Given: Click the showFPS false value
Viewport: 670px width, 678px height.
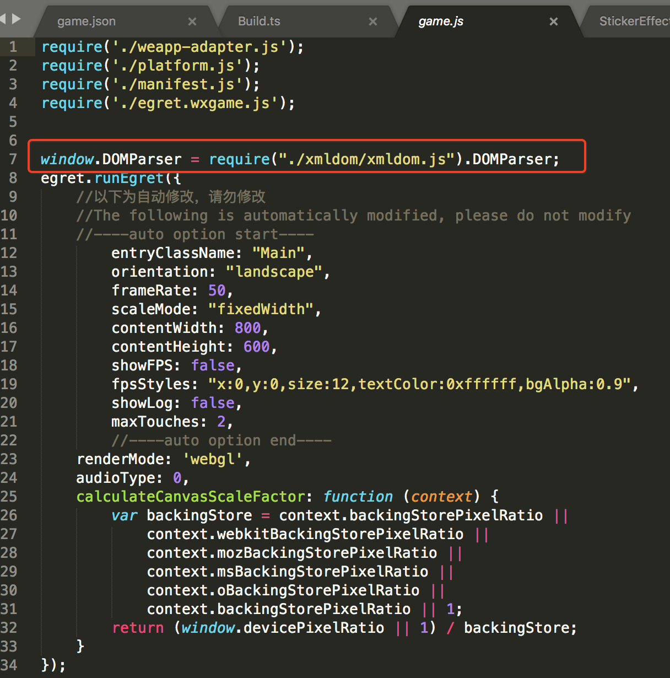Looking at the screenshot, I should point(213,365).
